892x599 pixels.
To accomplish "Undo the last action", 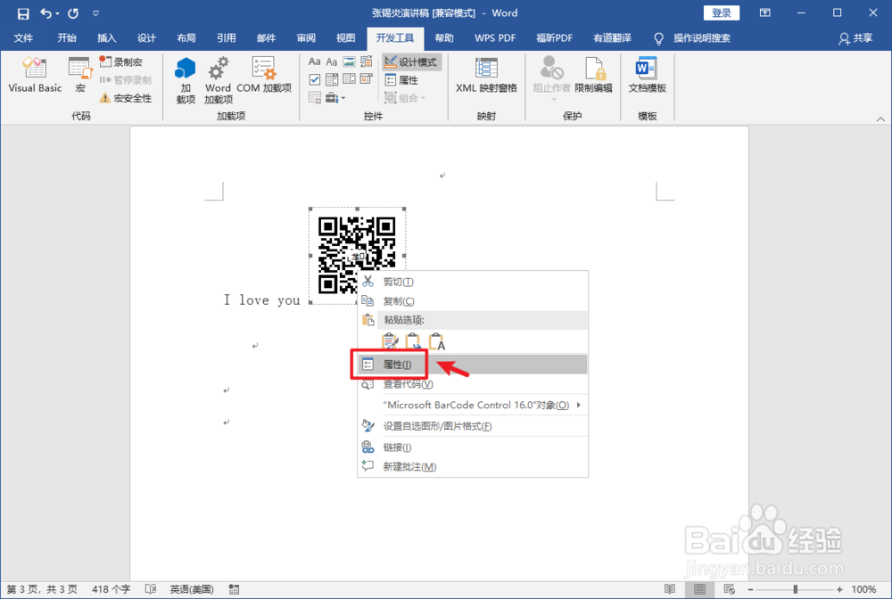I will click(46, 13).
